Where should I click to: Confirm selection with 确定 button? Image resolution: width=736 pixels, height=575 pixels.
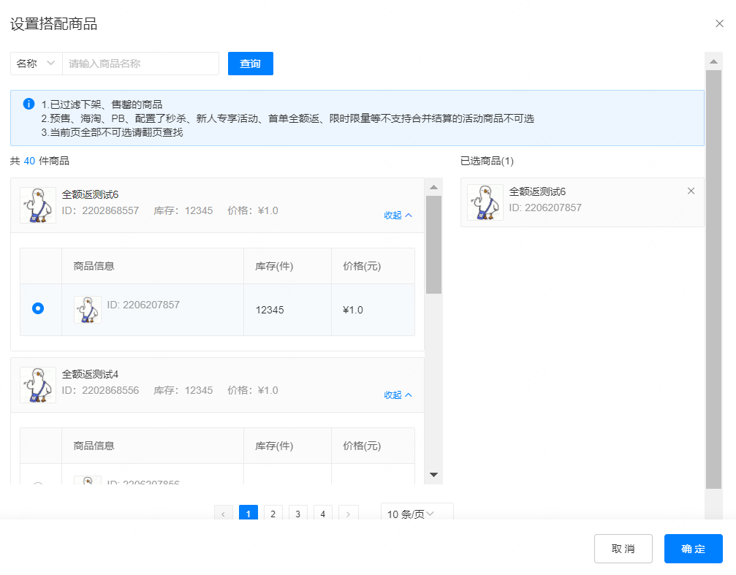[693, 549]
